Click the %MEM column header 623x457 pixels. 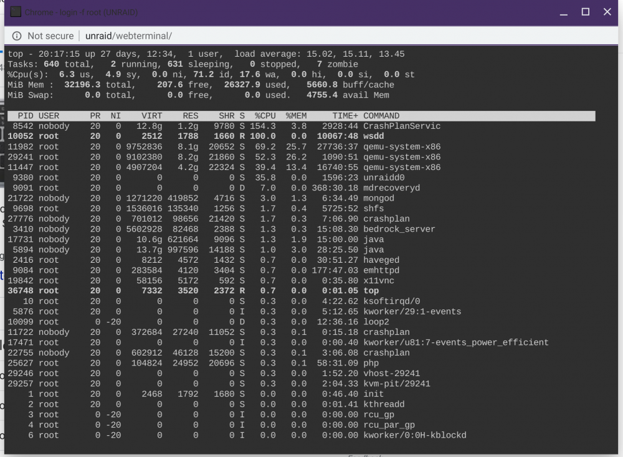[x=296, y=116]
